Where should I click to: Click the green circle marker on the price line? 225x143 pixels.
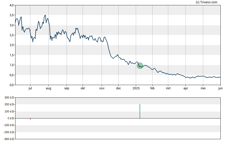tap(140, 66)
